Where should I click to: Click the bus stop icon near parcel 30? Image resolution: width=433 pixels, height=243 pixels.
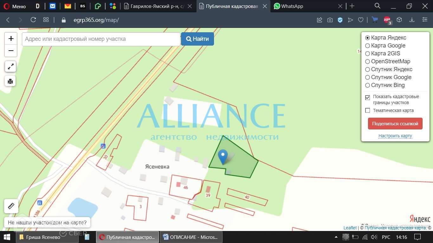[103, 146]
